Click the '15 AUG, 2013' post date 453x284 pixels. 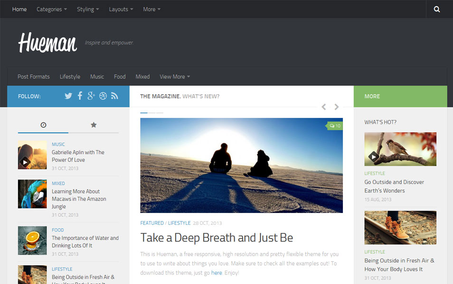[x=378, y=199]
